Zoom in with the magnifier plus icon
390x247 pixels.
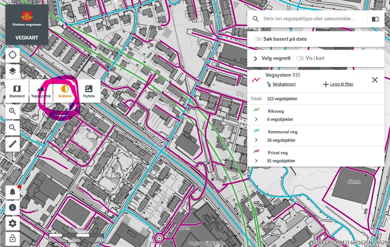coord(13,111)
